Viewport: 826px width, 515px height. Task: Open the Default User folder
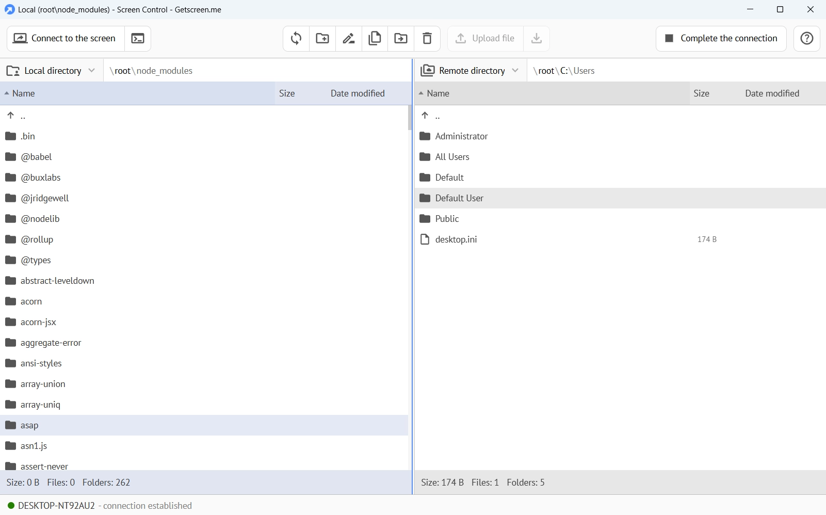tap(459, 198)
